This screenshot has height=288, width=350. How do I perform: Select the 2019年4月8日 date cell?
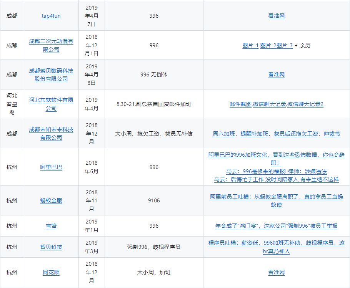[92, 74]
